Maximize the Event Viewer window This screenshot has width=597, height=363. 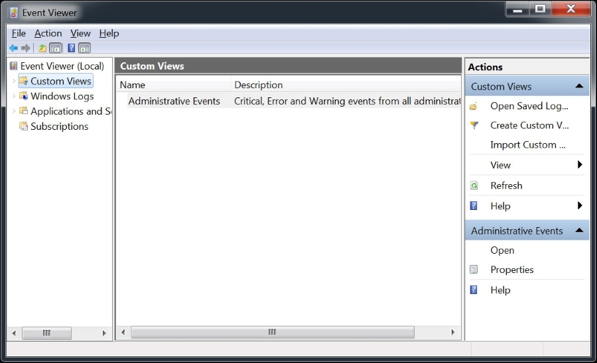(540, 9)
